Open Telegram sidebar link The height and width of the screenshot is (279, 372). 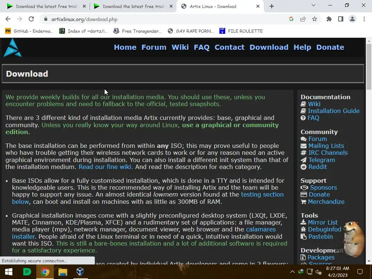click(322, 160)
